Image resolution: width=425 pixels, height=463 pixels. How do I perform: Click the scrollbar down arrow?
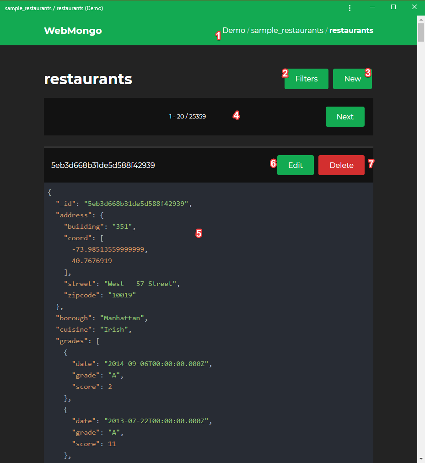421,458
